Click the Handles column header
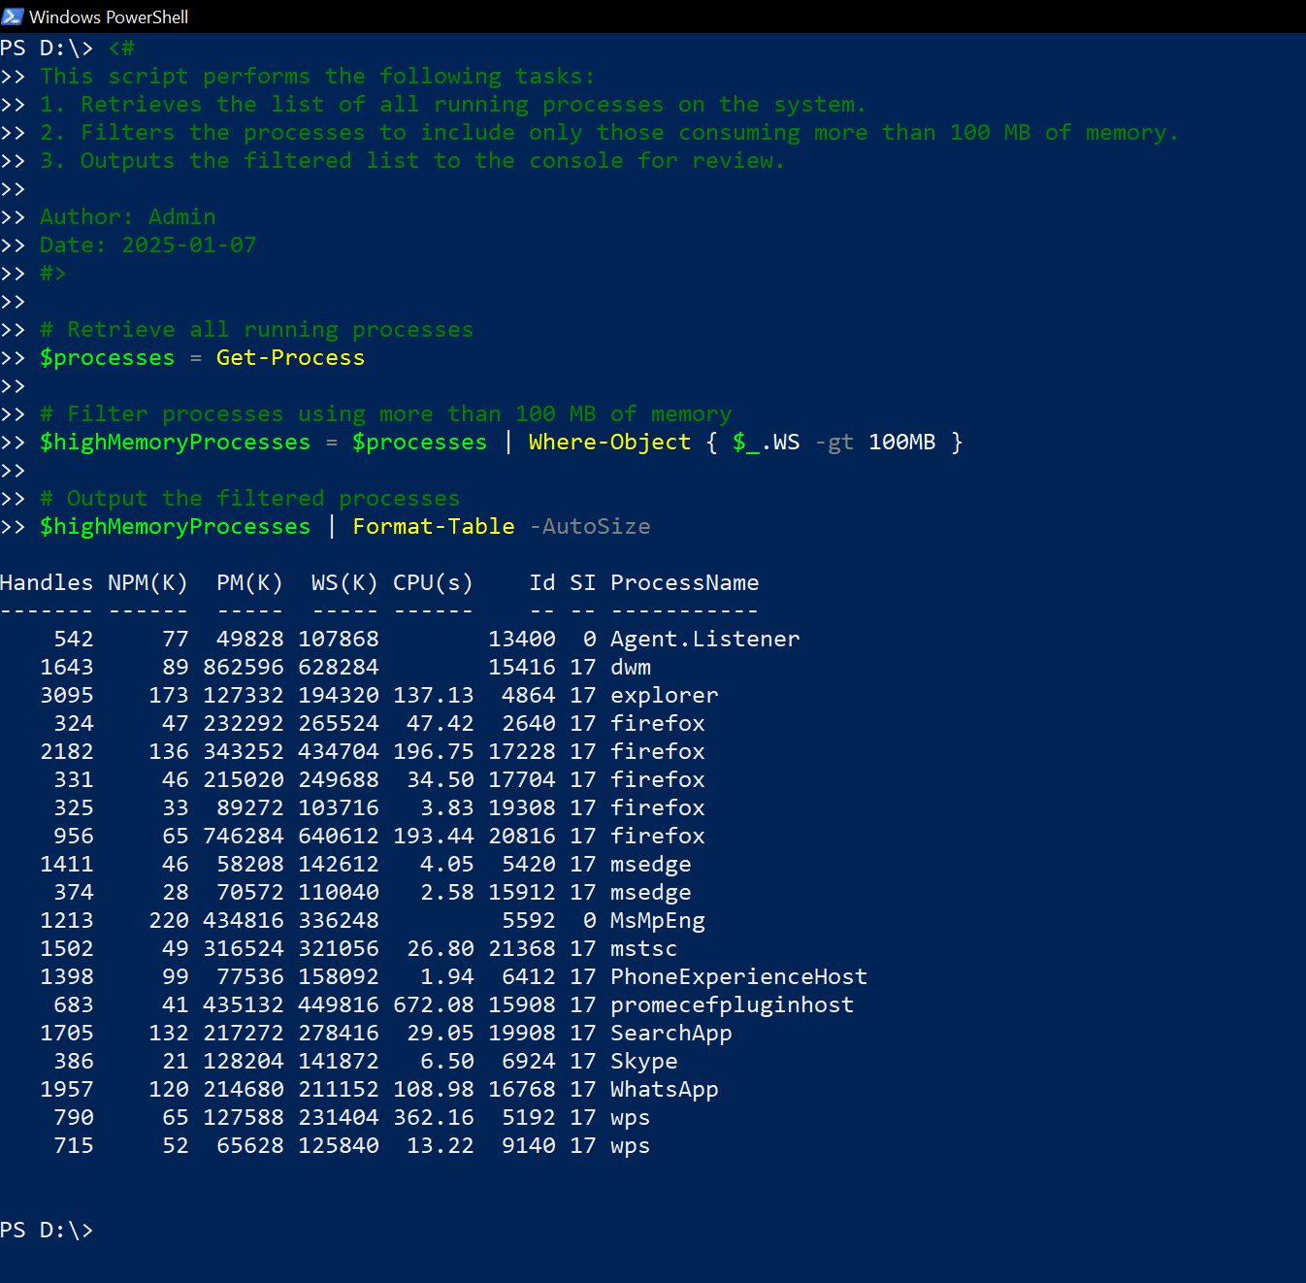Screen dimensions: 1306x1283 pos(47,582)
